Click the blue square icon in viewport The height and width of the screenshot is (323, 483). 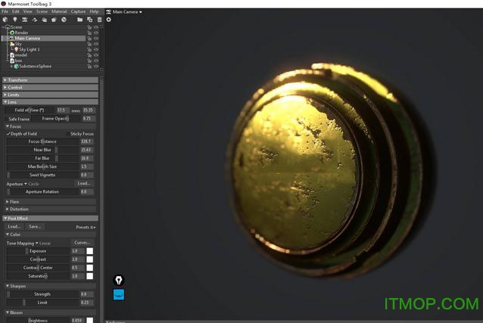tap(119, 294)
